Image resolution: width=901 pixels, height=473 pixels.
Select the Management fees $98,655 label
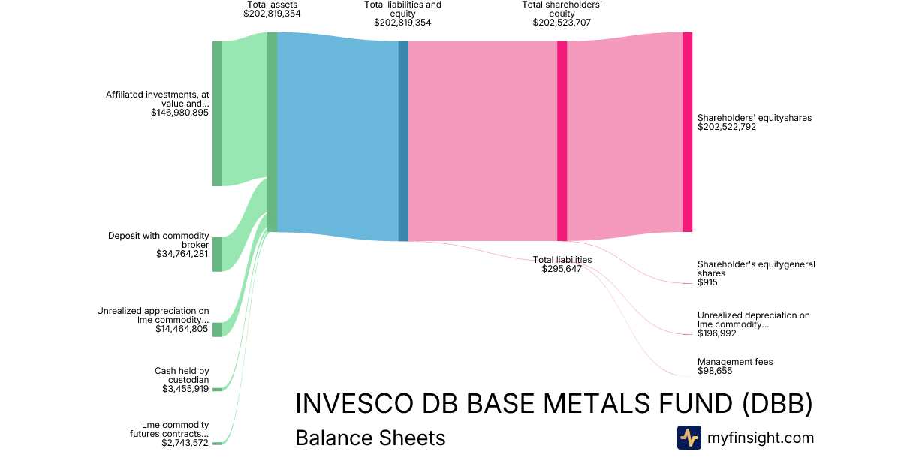(734, 366)
